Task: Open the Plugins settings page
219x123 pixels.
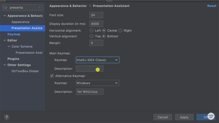Action: coord(13,59)
